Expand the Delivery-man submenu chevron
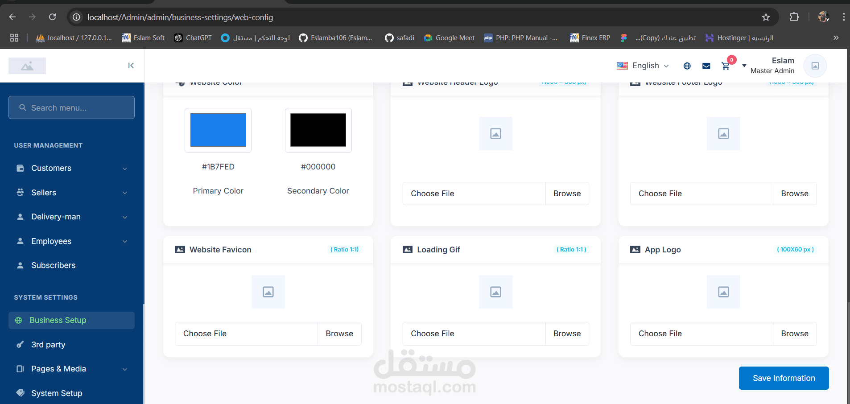This screenshot has width=850, height=404. coord(125,217)
